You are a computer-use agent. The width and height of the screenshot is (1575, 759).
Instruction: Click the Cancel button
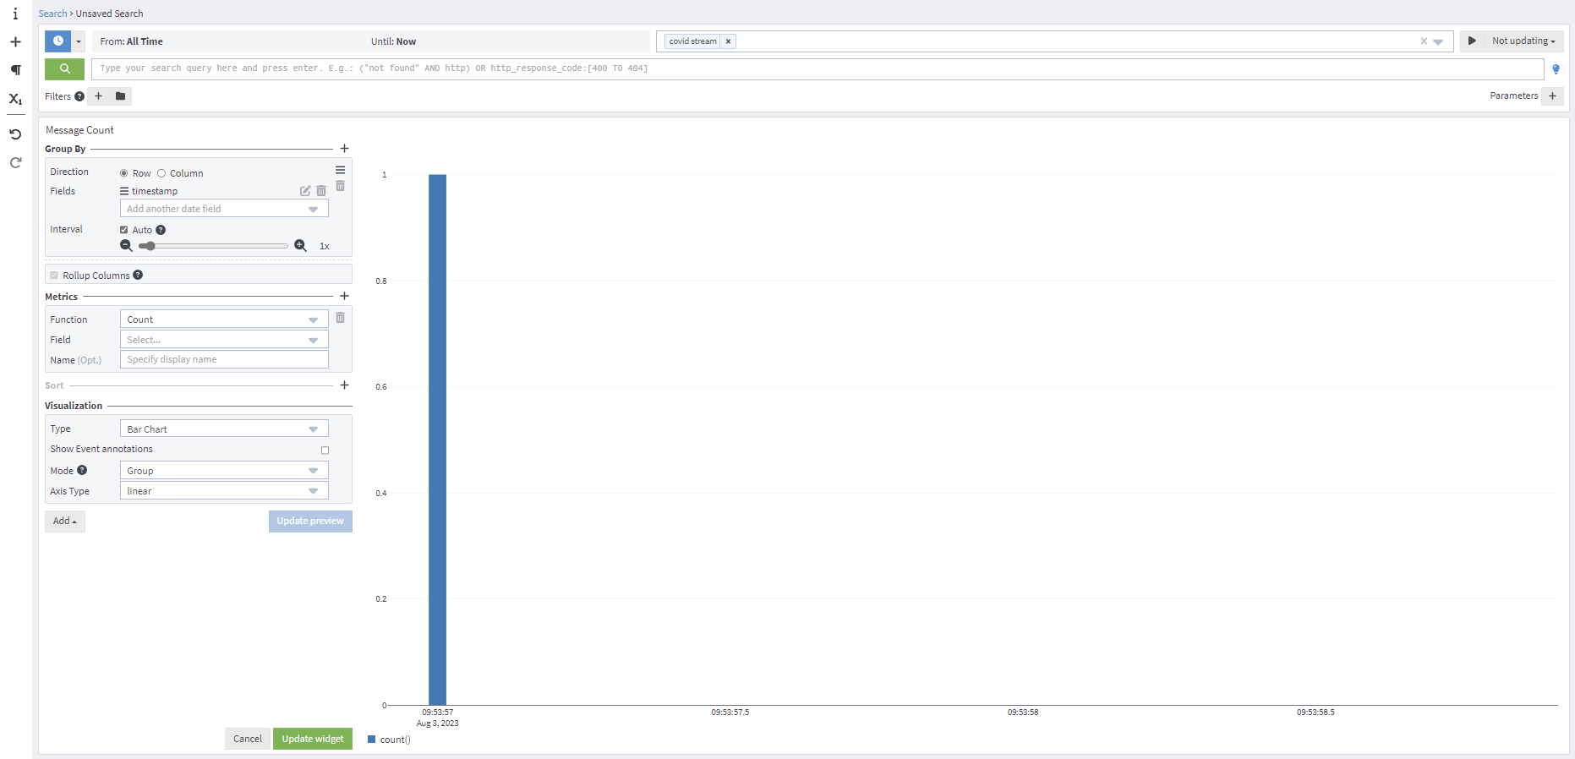click(x=248, y=739)
